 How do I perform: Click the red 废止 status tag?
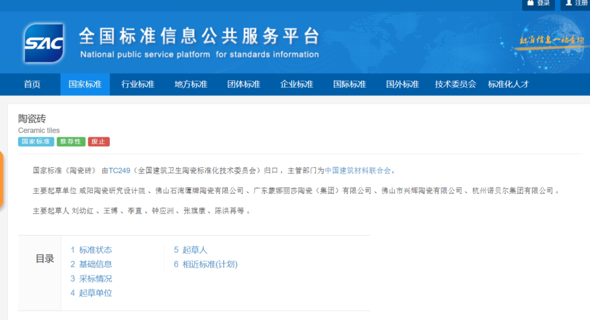point(98,141)
